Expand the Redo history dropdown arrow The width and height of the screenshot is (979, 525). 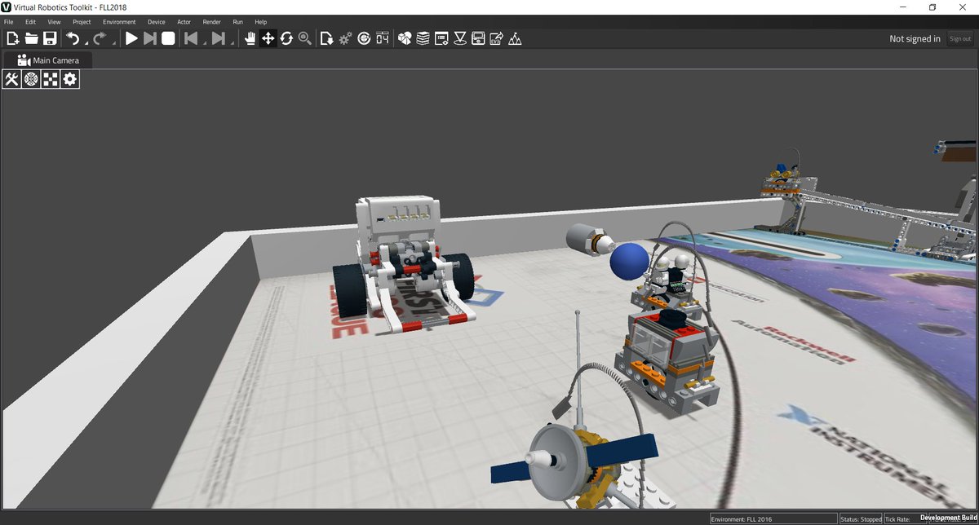113,42
